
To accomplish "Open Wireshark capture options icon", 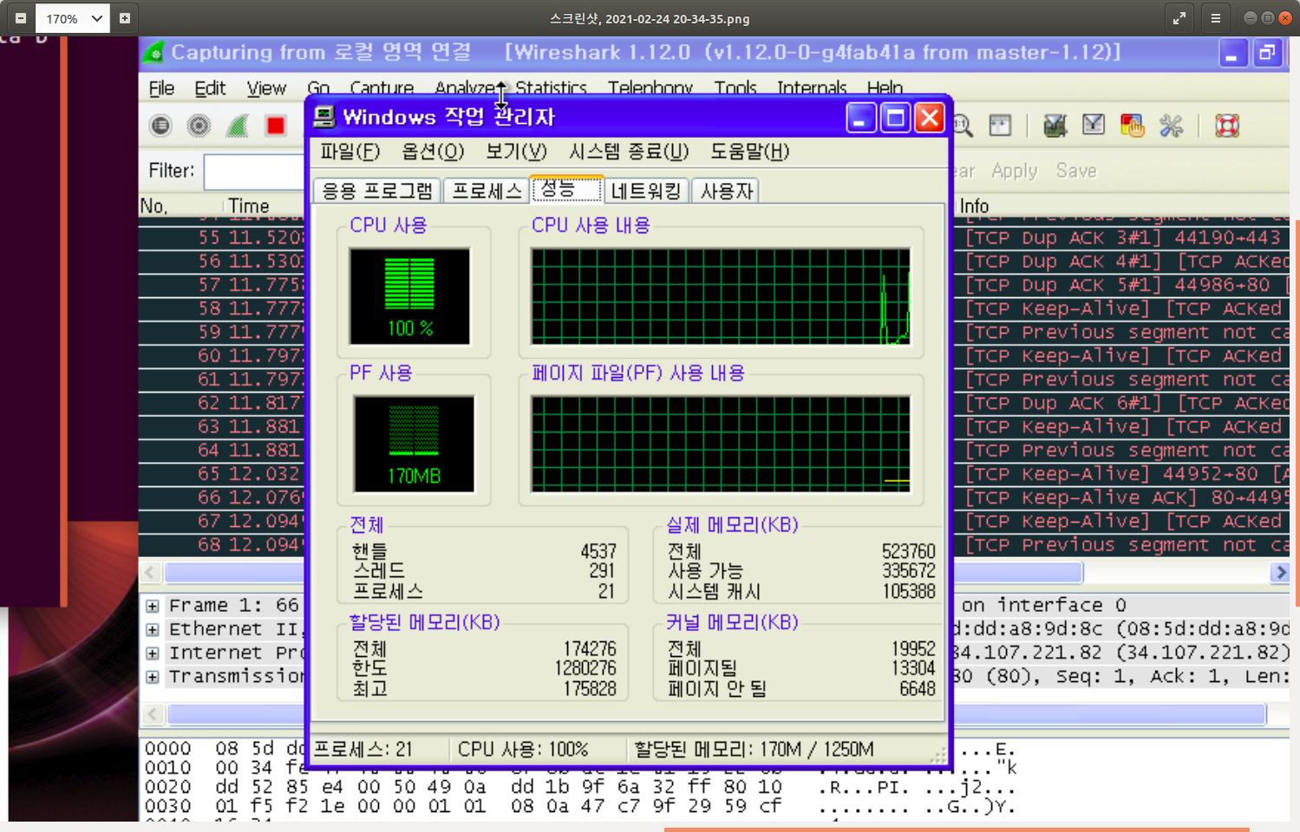I will pos(199,126).
